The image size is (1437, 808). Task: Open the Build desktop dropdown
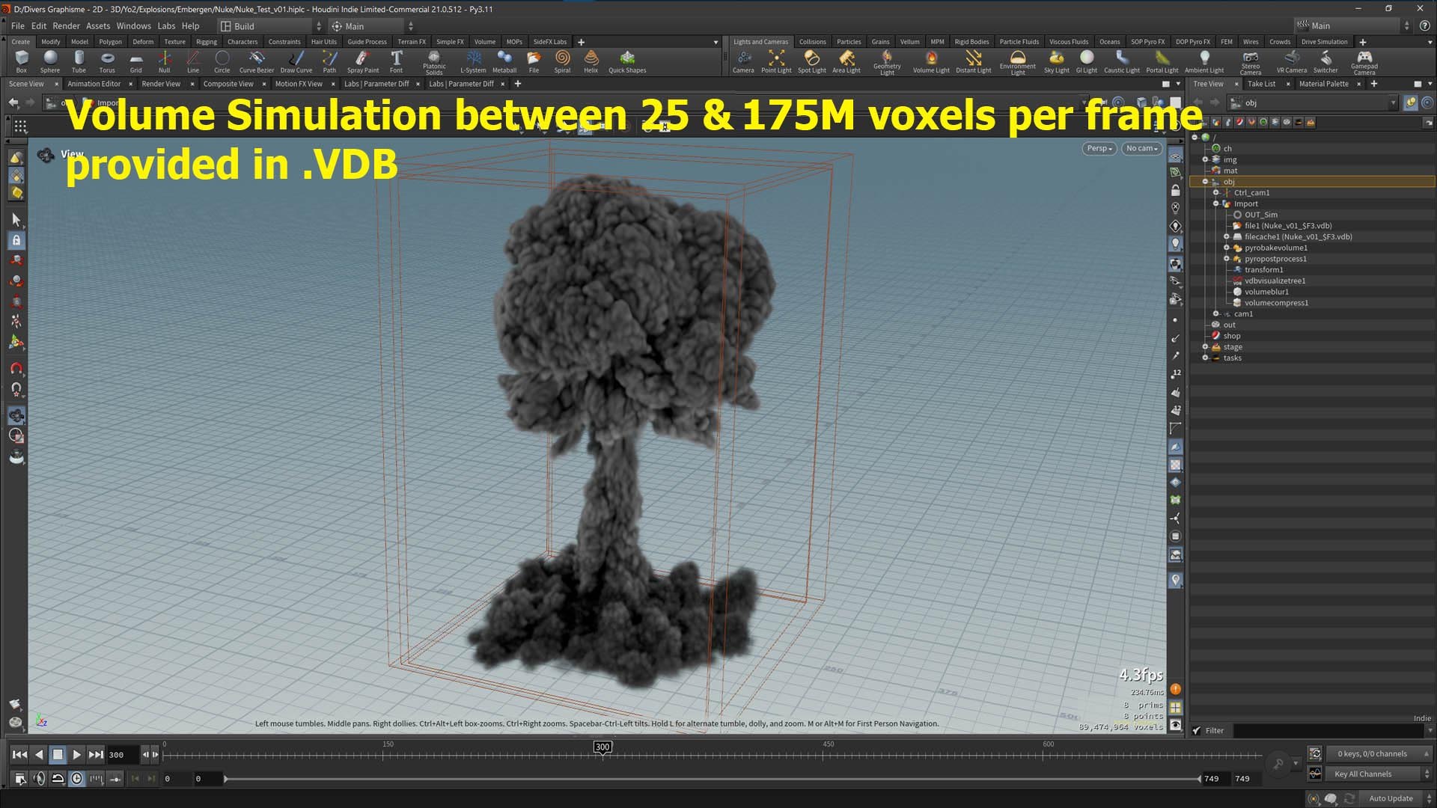coord(269,26)
